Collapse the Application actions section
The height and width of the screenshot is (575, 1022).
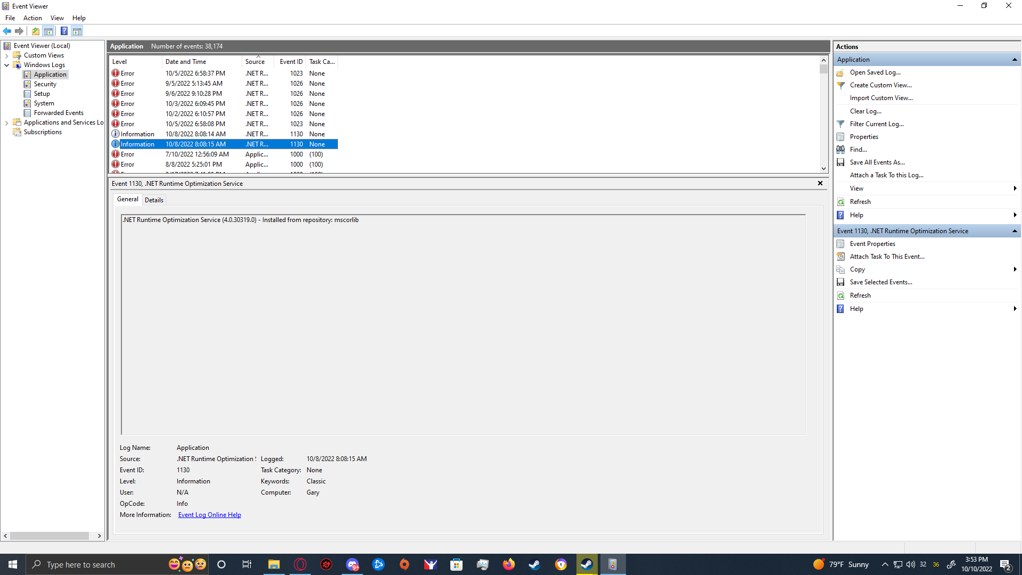coord(1015,60)
